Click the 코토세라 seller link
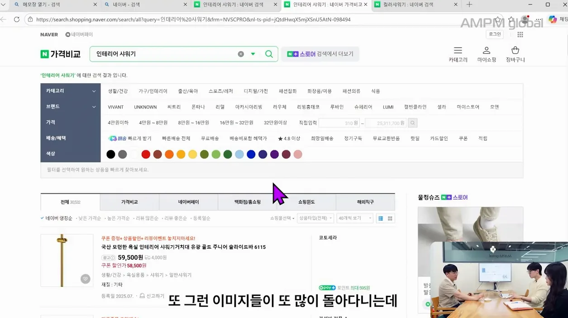Viewport: 568px width, 318px height. coord(328,238)
